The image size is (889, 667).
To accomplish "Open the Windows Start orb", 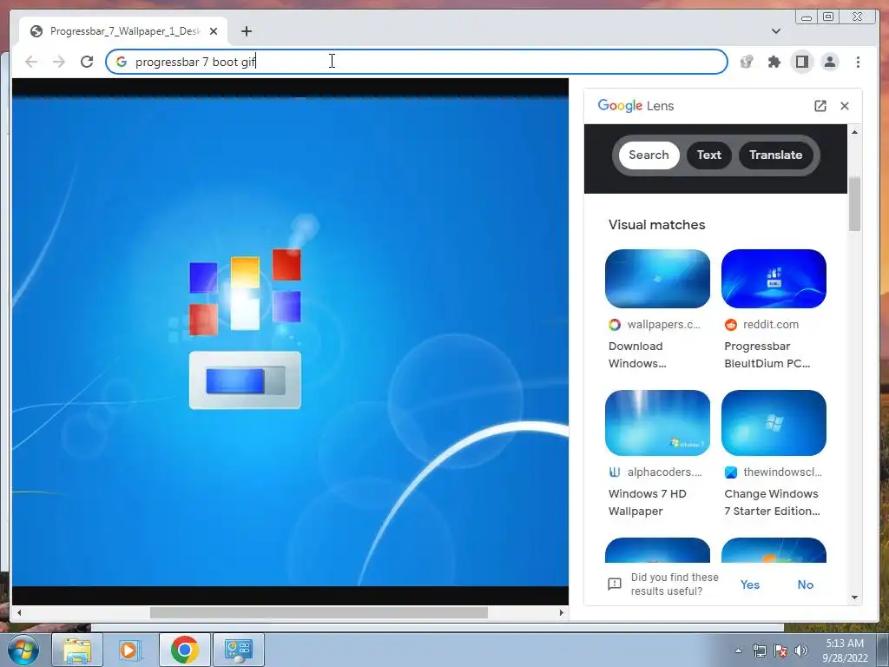I will coord(23,650).
